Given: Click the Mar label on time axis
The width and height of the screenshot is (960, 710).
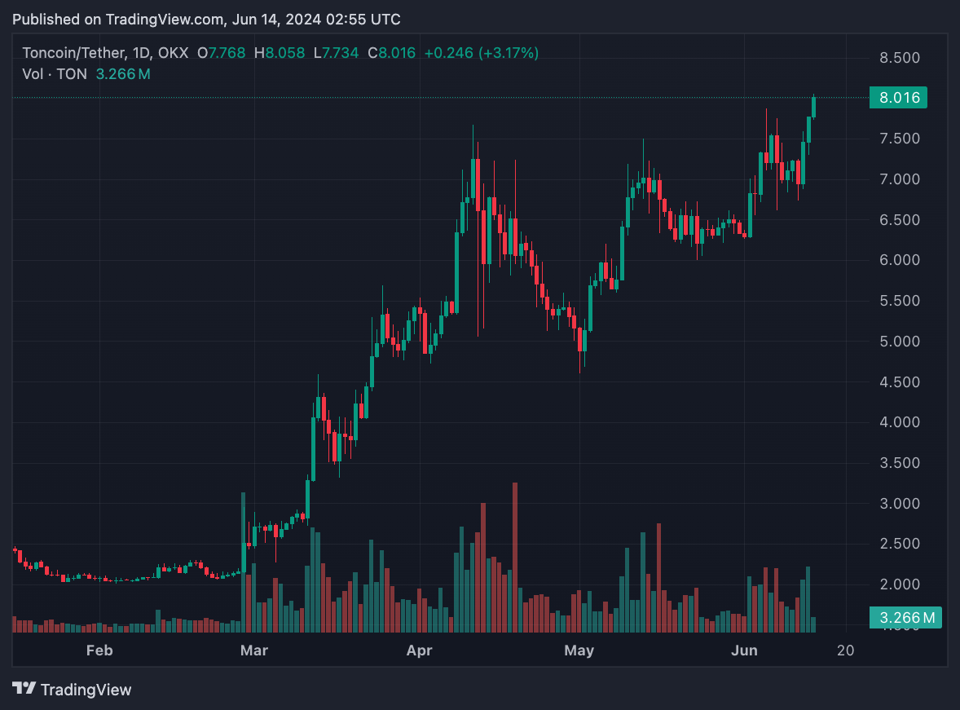Looking at the screenshot, I should pyautogui.click(x=254, y=650).
